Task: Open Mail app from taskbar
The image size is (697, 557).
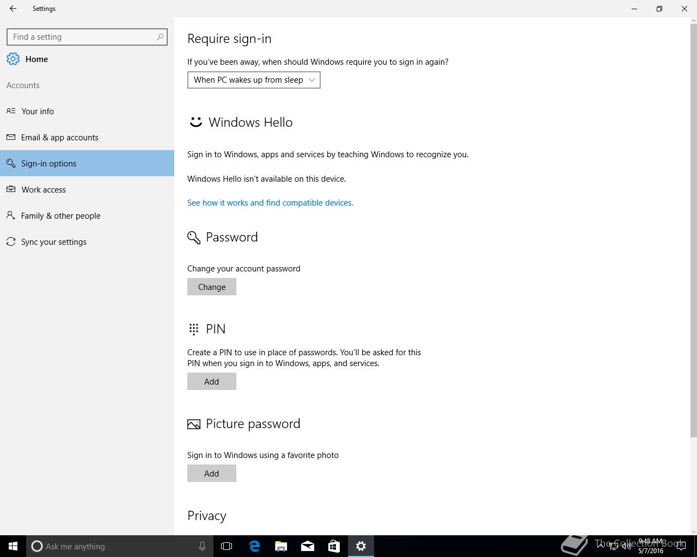Action: click(x=308, y=546)
